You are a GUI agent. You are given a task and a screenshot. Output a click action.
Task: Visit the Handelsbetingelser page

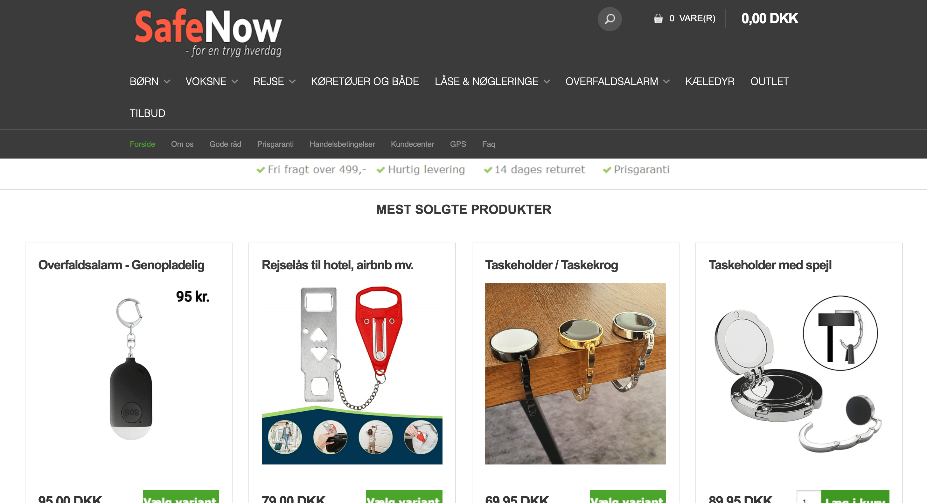[342, 144]
